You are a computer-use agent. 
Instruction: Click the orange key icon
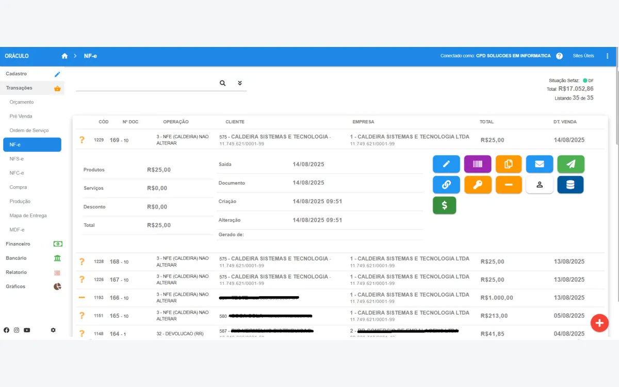[x=477, y=184]
